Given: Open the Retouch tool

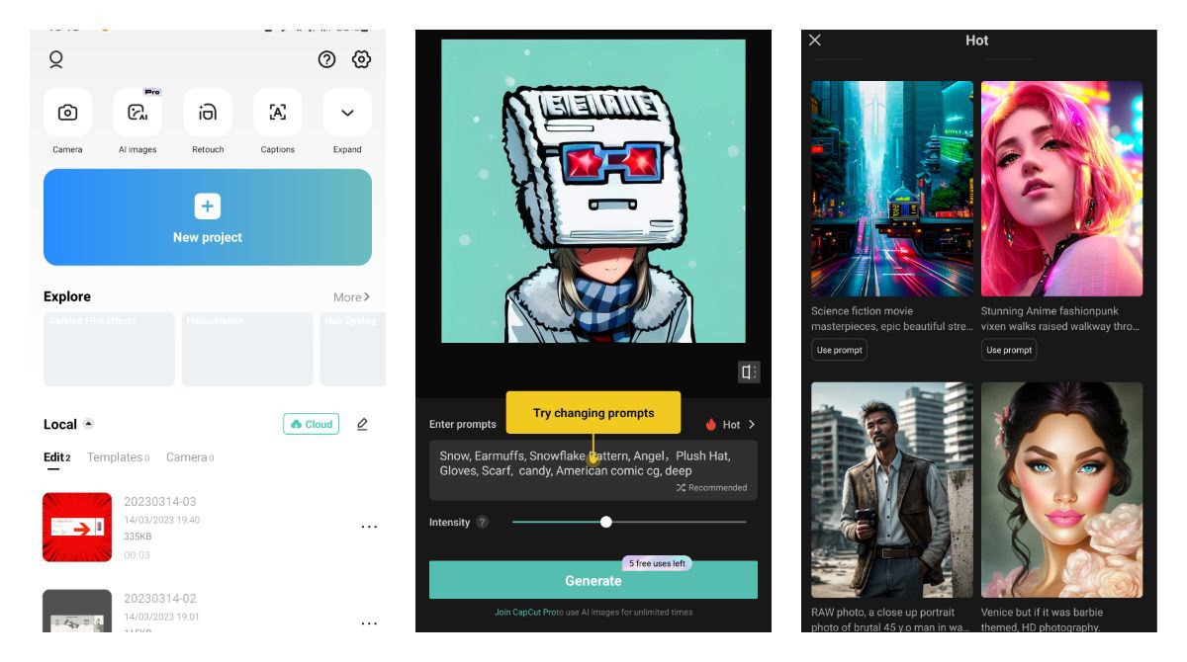Looking at the screenshot, I should coord(208,113).
